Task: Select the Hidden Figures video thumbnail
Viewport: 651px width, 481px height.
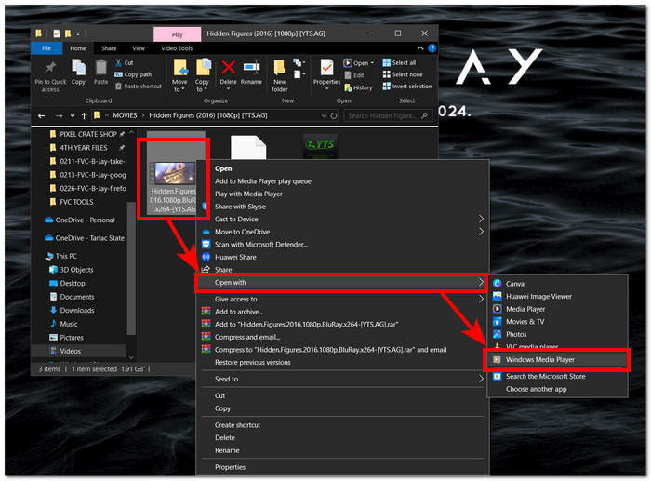Action: pyautogui.click(x=174, y=175)
